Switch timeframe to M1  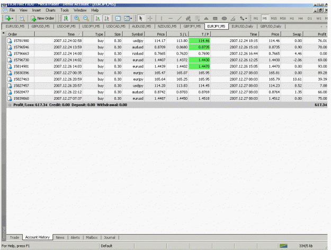tap(256, 19)
